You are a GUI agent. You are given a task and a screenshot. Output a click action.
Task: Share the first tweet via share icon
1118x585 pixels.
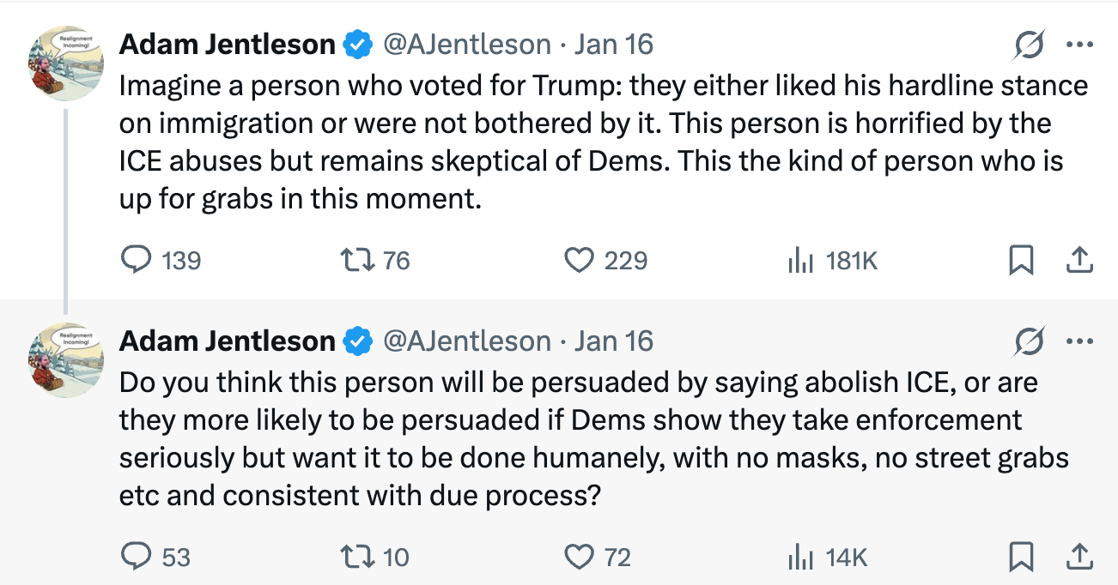[1079, 260]
